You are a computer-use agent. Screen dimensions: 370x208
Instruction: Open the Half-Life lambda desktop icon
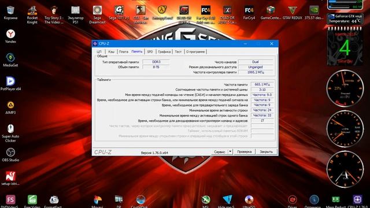[x=162, y=13]
